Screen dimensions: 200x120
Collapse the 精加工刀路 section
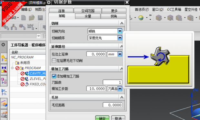[x=121, y=69]
